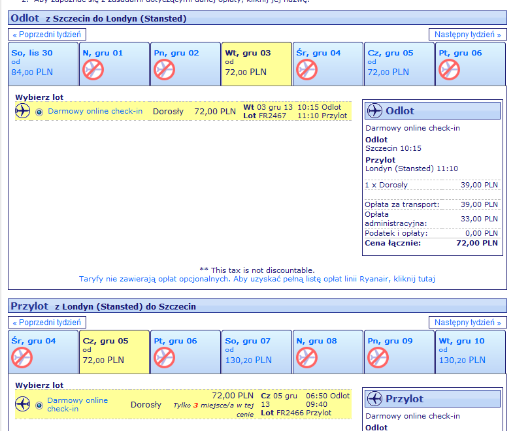Click the no-flight icon on N, gru 01
513x431 pixels.
click(93, 70)
